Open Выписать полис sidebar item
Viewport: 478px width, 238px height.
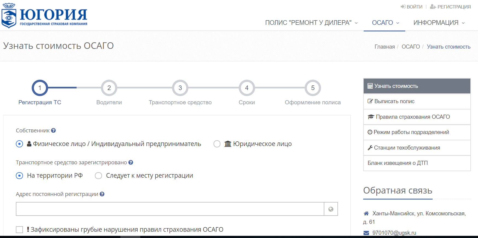coord(417,101)
